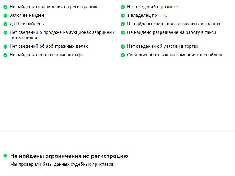Click the check icon beside "1 владелец по ПТС"
The height and width of the screenshot is (176, 235).
[x=123, y=15]
